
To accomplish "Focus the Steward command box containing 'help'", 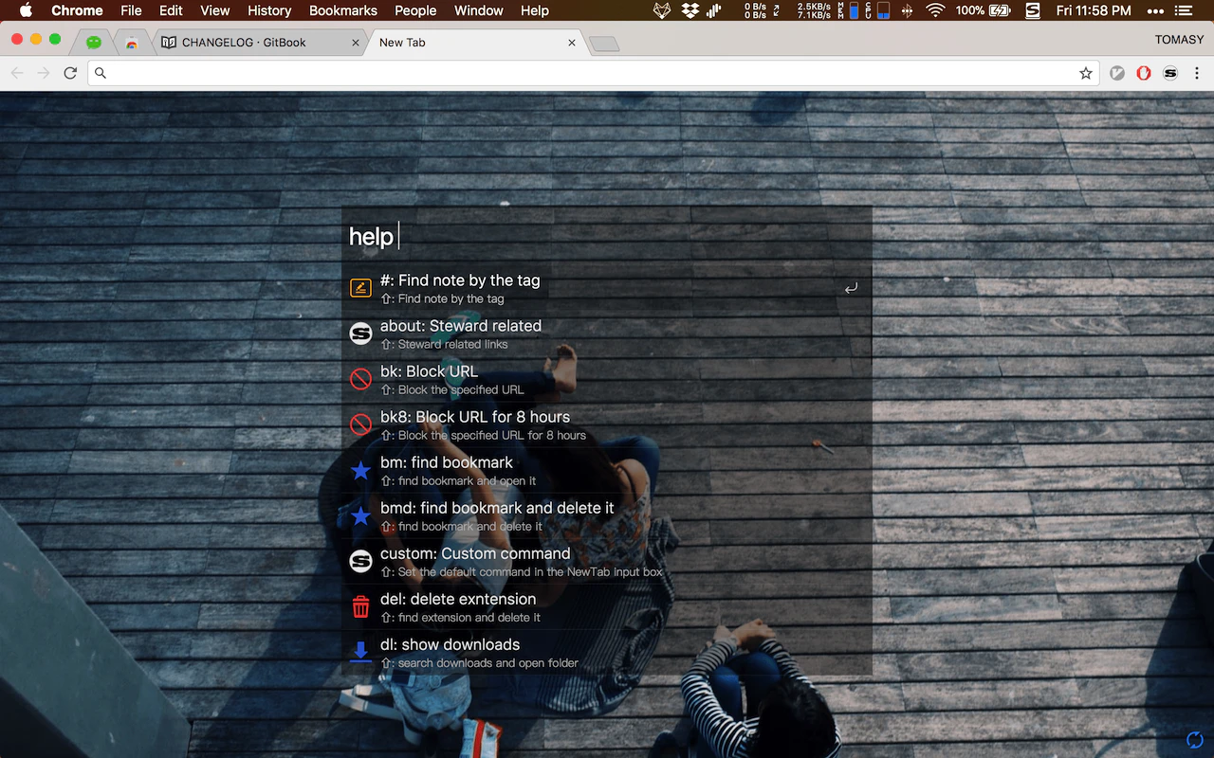I will coord(607,236).
